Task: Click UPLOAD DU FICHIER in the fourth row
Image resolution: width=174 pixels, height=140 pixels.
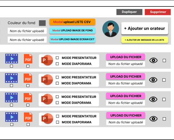Action: 126,115
